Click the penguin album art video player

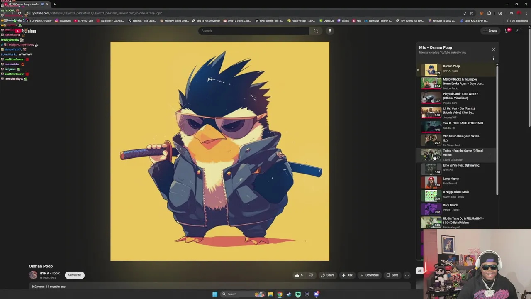(220, 151)
